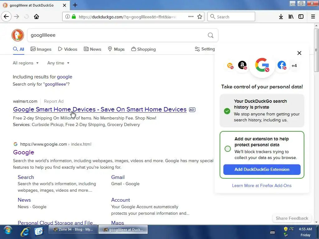Open the Settings dropdown on results page
Image resolution: width=319 pixels, height=239 pixels.
pyautogui.click(x=205, y=49)
